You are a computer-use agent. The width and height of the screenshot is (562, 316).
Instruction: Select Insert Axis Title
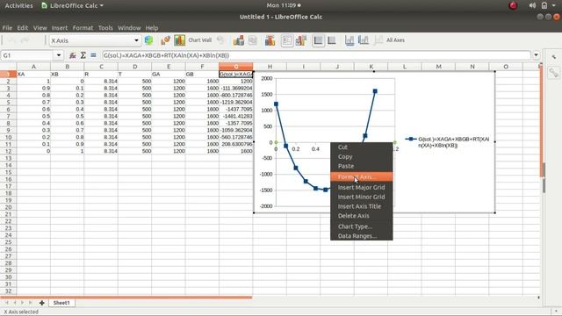click(361, 206)
